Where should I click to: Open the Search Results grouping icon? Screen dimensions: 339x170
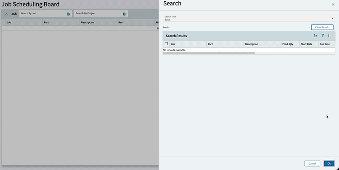click(x=315, y=36)
